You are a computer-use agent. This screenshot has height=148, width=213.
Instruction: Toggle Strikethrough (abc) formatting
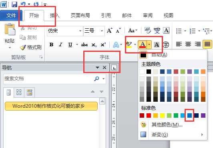coord(84,45)
